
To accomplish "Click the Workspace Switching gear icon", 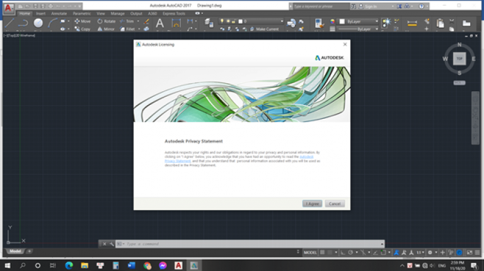I will pyautogui.click(x=430, y=253).
